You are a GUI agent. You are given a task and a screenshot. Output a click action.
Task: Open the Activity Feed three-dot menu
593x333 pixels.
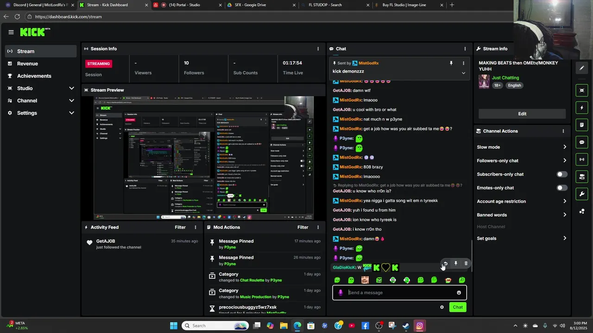(x=196, y=227)
